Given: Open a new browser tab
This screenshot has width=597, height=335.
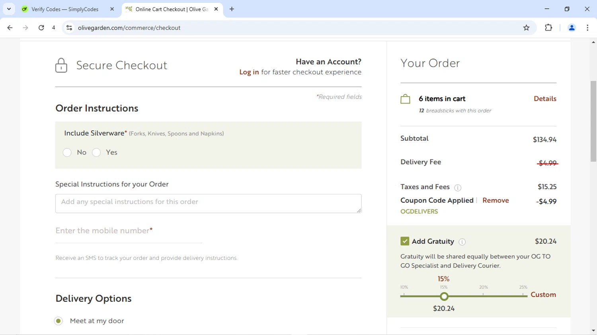Looking at the screenshot, I should 232,9.
